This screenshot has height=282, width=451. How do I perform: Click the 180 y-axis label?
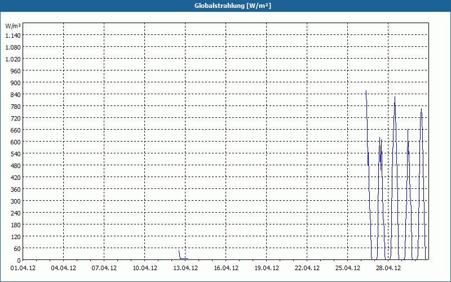click(x=16, y=224)
